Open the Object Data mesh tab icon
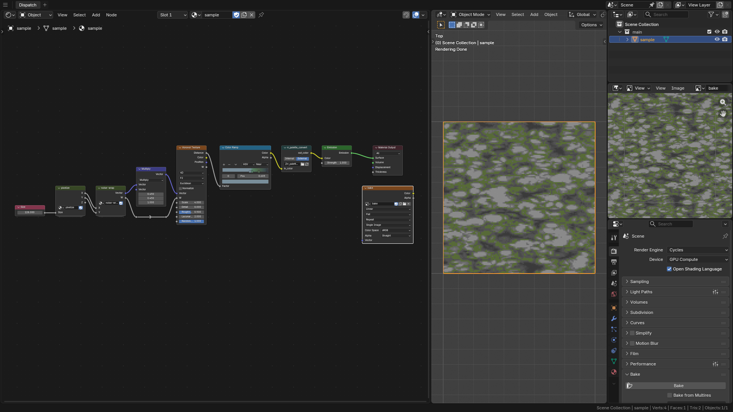The width and height of the screenshot is (733, 412). pyautogui.click(x=614, y=361)
